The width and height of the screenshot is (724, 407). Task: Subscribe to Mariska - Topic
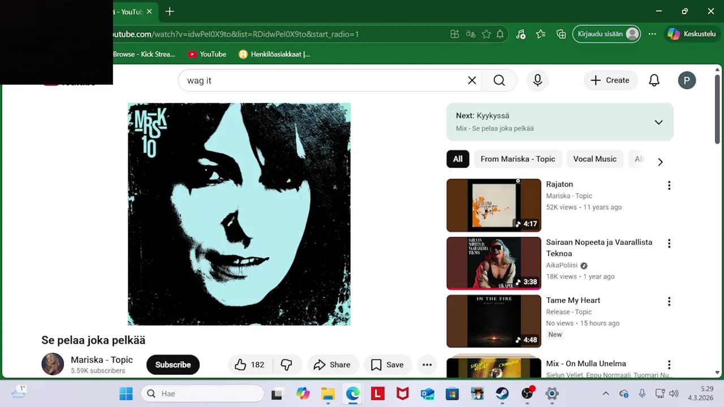coord(173,365)
